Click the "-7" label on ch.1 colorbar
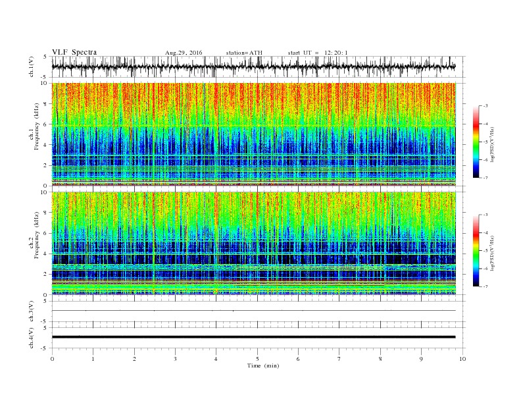The image size is (521, 403). (x=485, y=178)
